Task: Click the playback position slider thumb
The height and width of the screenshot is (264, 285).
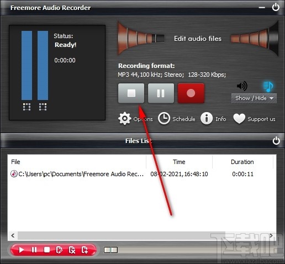Action: click(110, 250)
